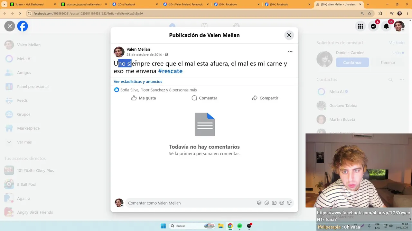This screenshot has width=412, height=231.
Task: Open the tab search dropdown arrow
Action: pos(4,4)
